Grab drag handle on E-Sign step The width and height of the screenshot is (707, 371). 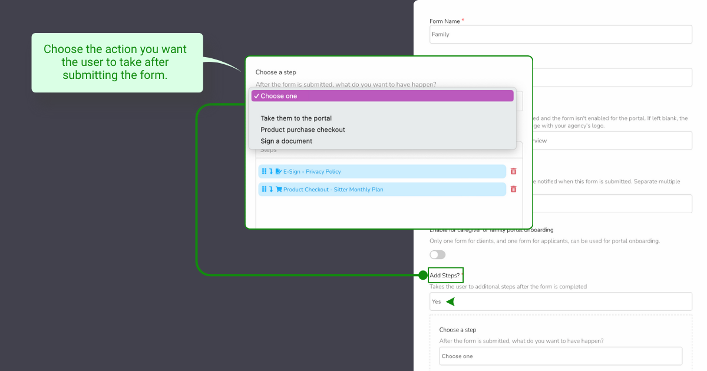coord(264,171)
